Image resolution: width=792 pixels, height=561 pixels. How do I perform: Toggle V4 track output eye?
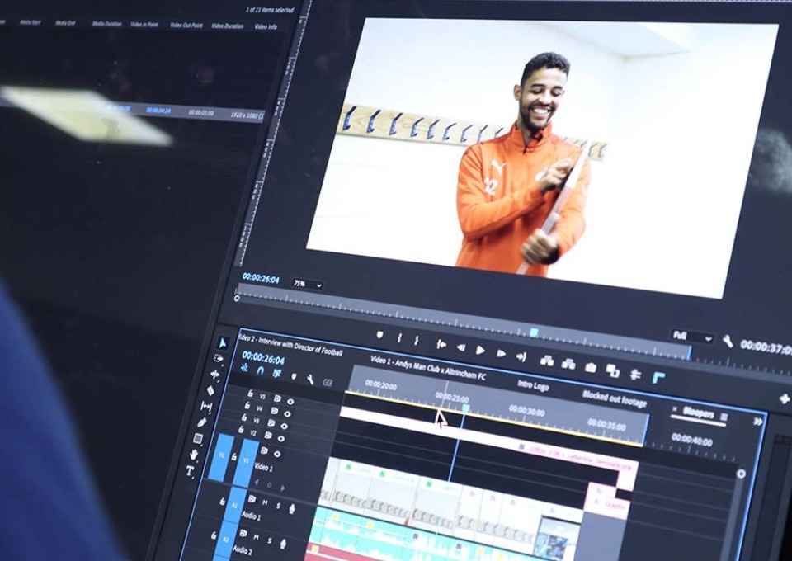(x=287, y=414)
